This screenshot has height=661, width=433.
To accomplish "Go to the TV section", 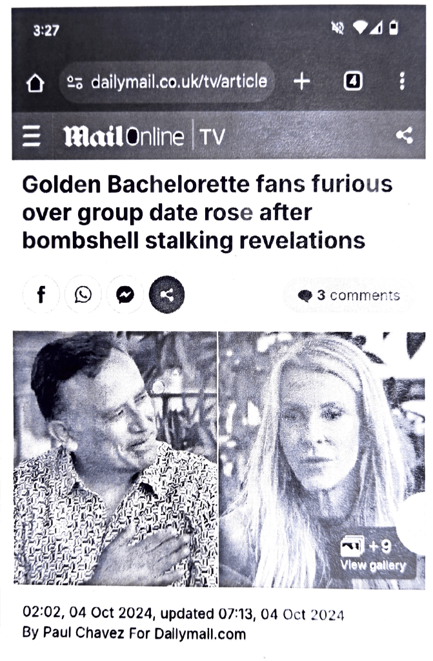I will tap(212, 137).
